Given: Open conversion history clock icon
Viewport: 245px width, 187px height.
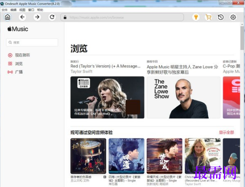Looking at the screenshot, I should pos(221,17).
